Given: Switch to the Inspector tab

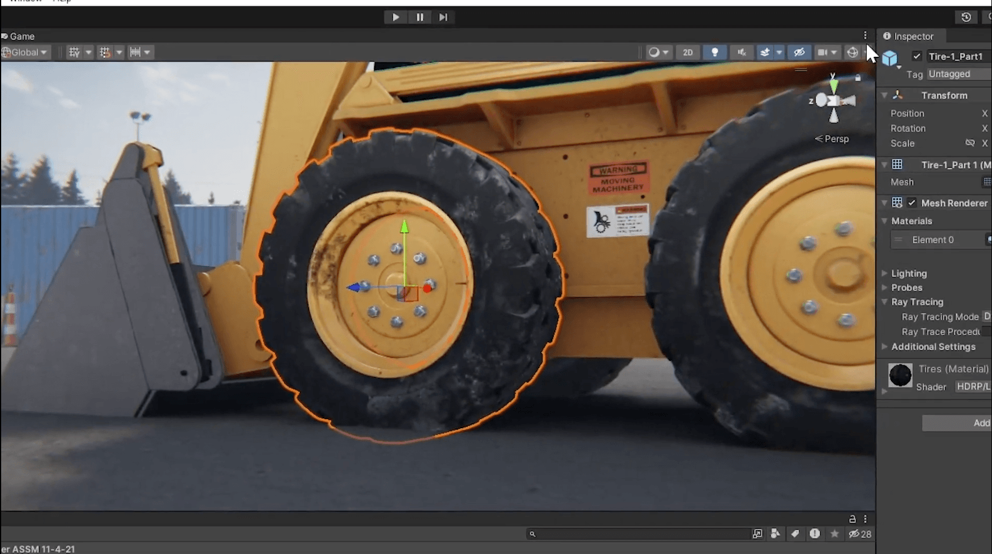Looking at the screenshot, I should (x=910, y=36).
